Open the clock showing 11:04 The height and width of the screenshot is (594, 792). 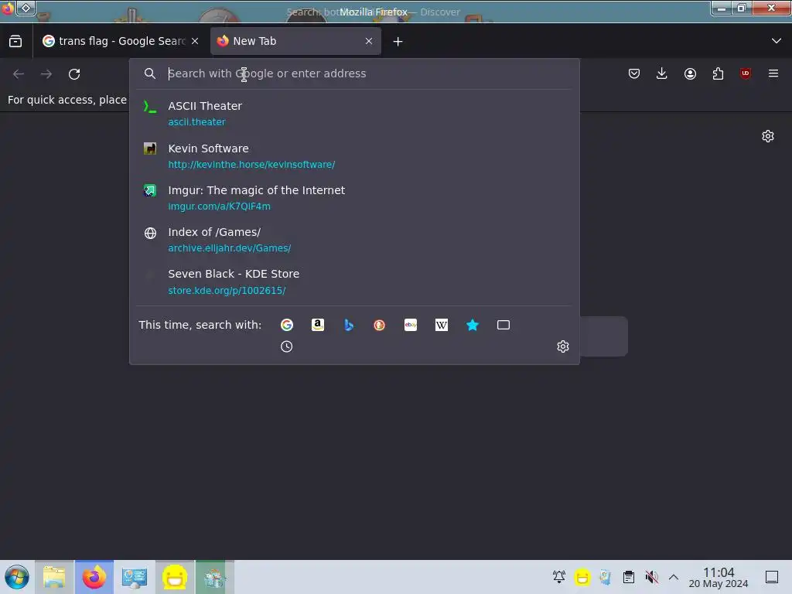click(719, 577)
